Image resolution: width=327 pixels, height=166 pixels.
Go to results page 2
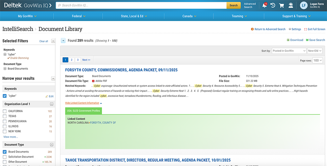coord(71,60)
